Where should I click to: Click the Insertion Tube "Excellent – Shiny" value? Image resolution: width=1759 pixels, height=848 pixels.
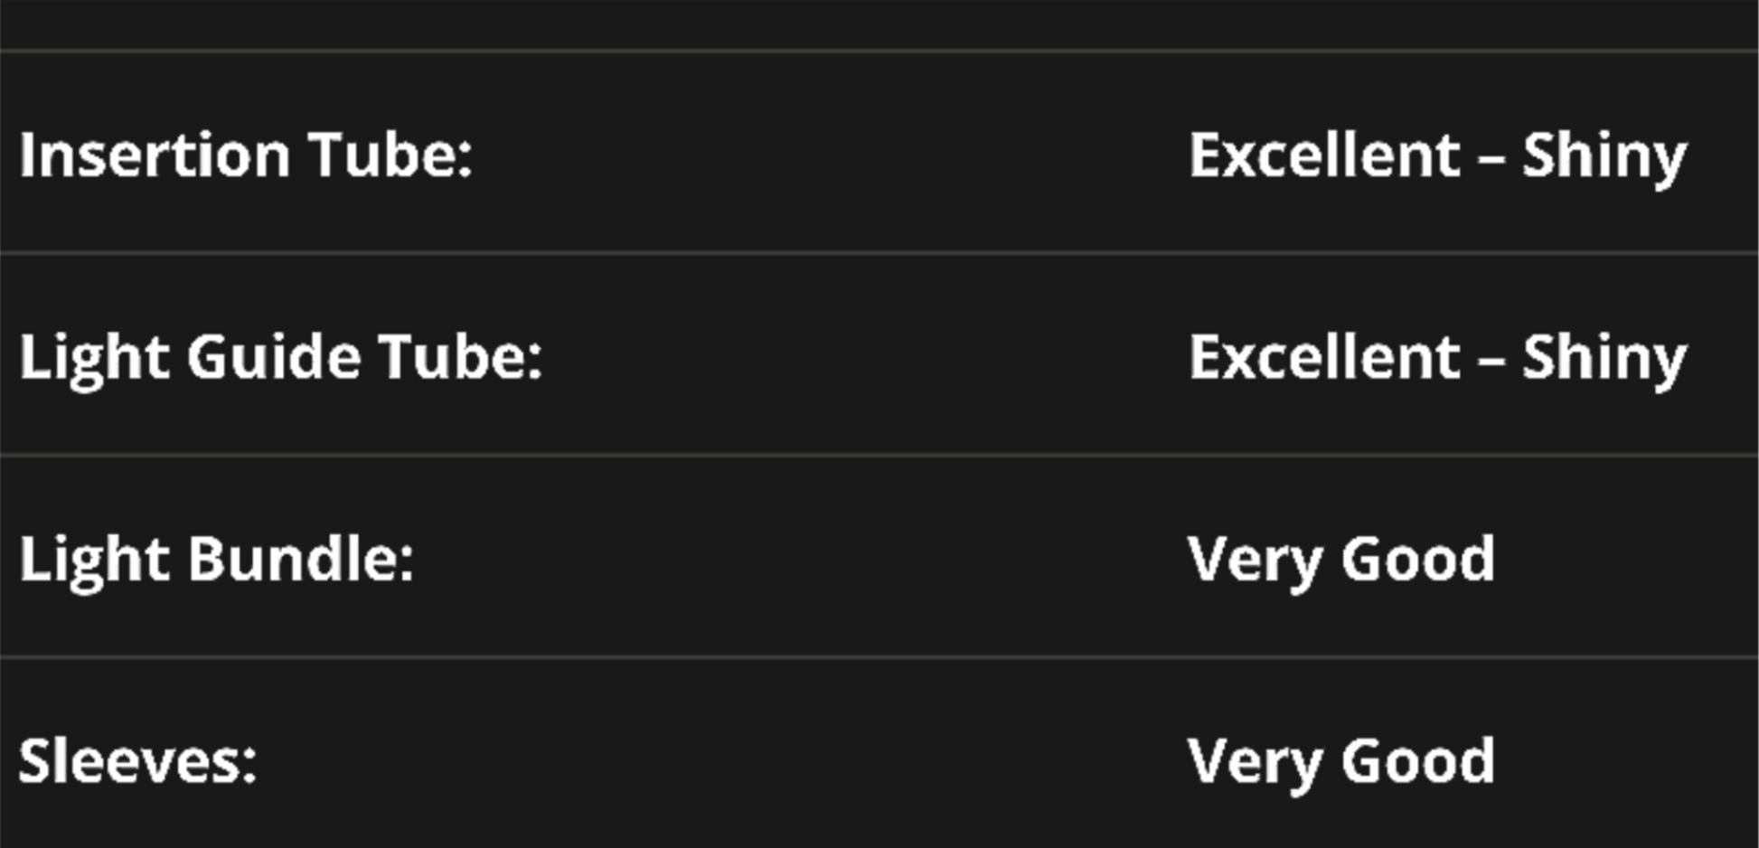(1437, 155)
